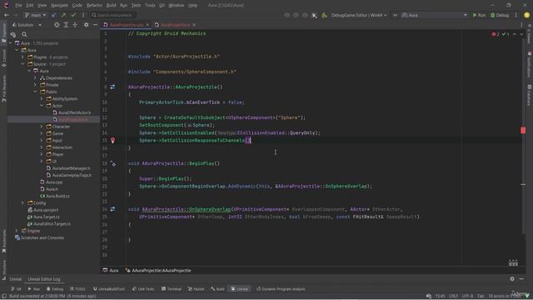Click the red error stripe marker on scrollbar

pos(523,130)
